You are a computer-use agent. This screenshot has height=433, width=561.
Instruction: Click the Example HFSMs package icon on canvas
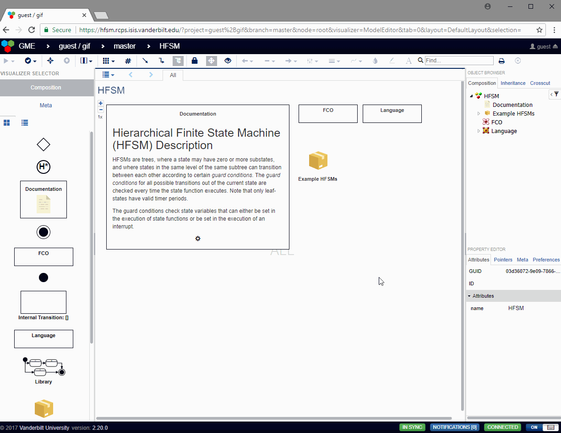(318, 161)
